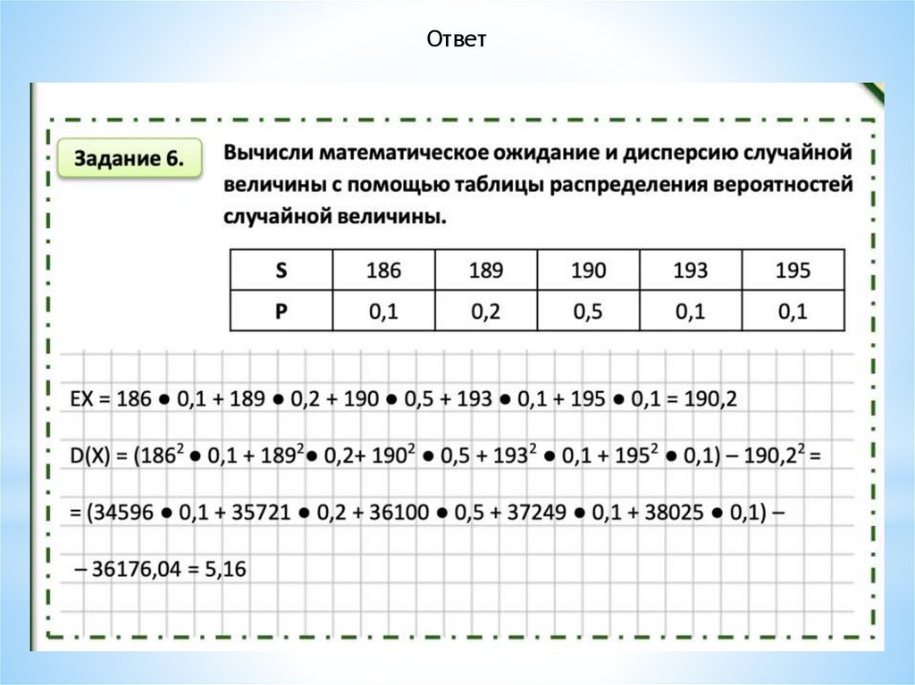The height and width of the screenshot is (685, 915).
Task: Click the probability 0,1 under value 193
Action: pos(691,311)
